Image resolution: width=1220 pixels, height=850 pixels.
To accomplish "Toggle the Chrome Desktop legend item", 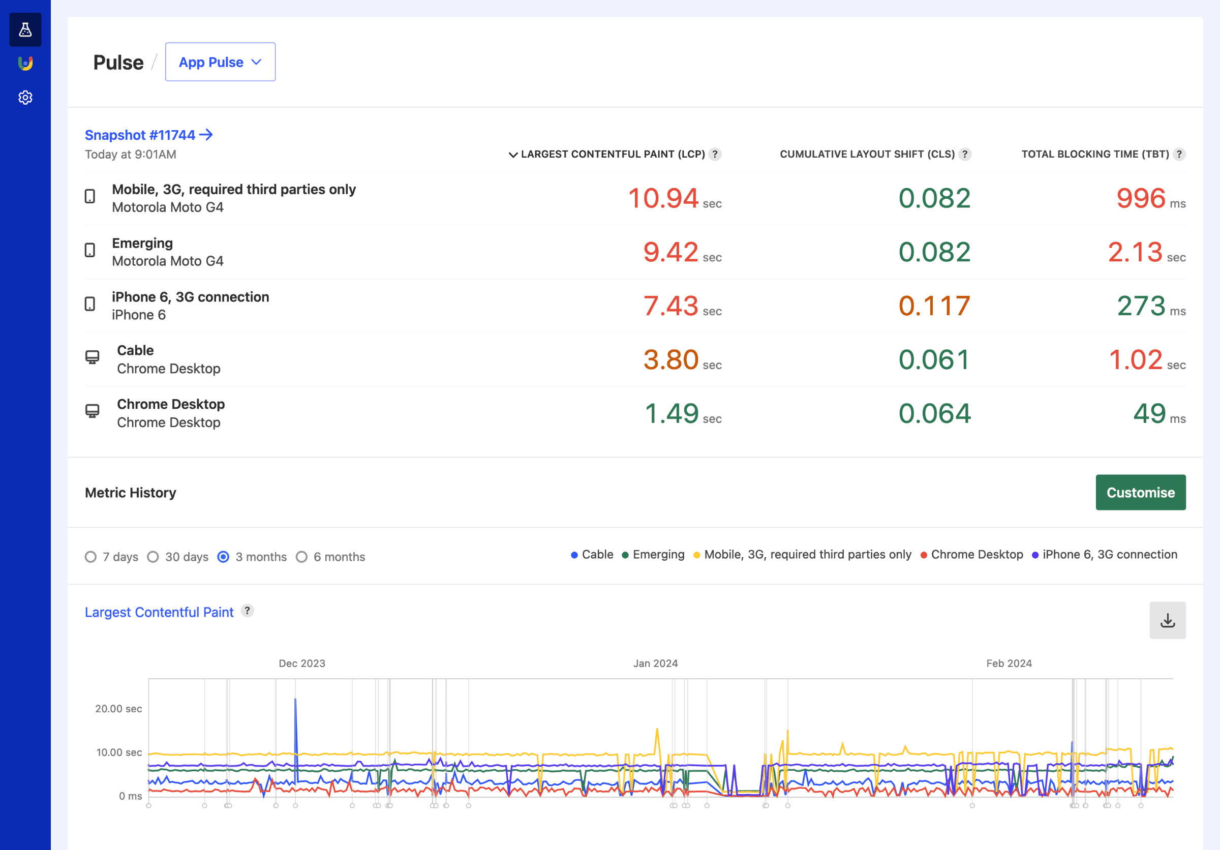I will pyautogui.click(x=972, y=554).
